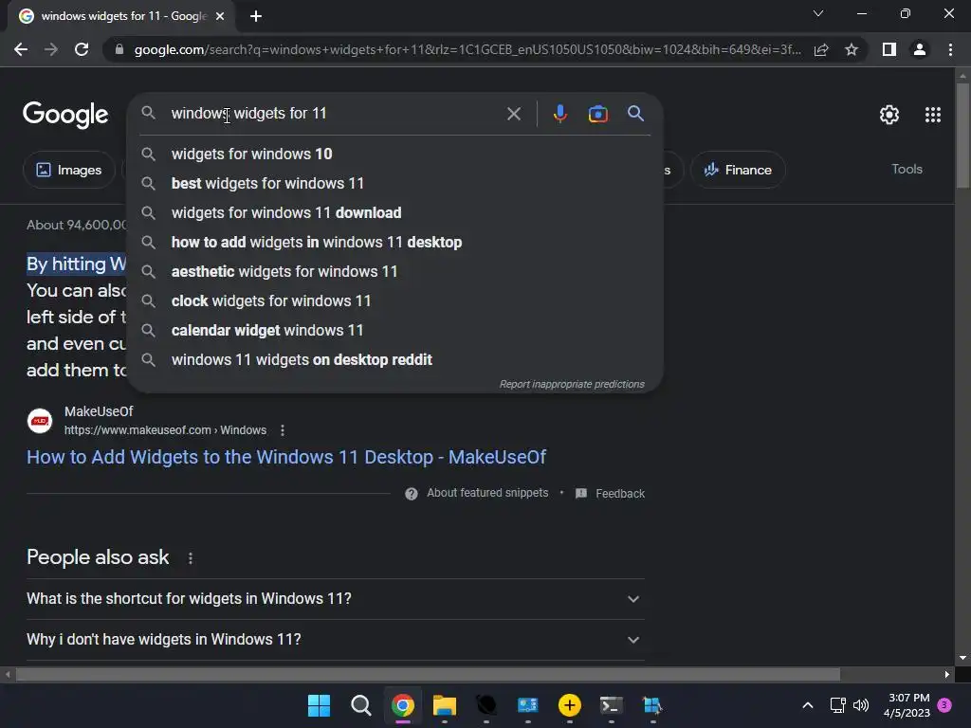This screenshot has height=728, width=971.
Task: Choose widgets for windows 11 download suggestion
Action: point(395,213)
